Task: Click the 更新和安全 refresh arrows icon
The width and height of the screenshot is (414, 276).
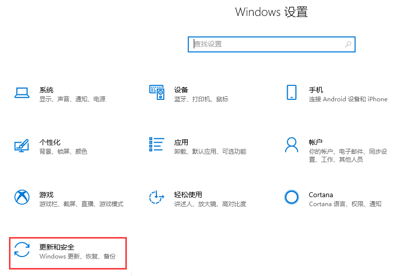Action: coord(22,250)
